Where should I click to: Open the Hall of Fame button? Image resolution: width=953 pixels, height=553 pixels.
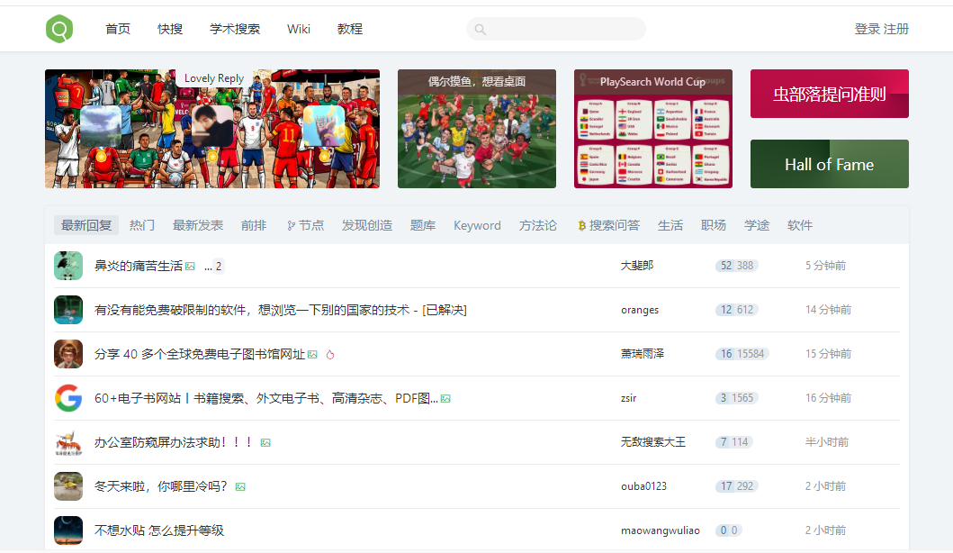[830, 164]
